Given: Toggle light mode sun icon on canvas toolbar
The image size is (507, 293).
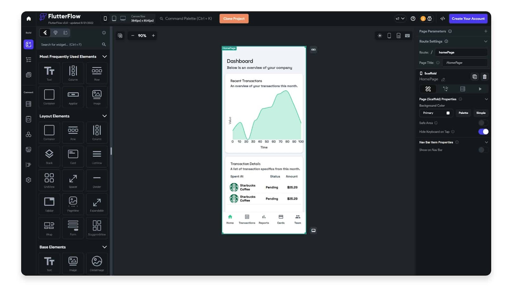Looking at the screenshot, I should pos(380,36).
